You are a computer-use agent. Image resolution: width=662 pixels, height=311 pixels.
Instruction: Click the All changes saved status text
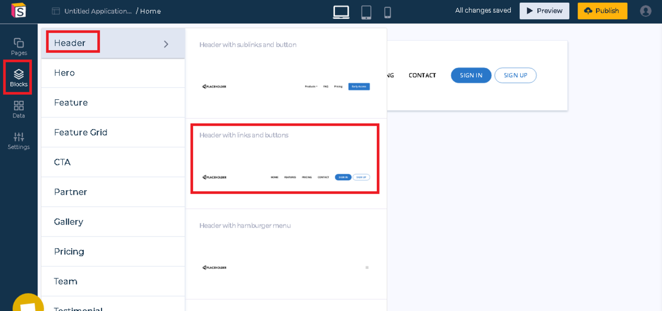pyautogui.click(x=483, y=10)
